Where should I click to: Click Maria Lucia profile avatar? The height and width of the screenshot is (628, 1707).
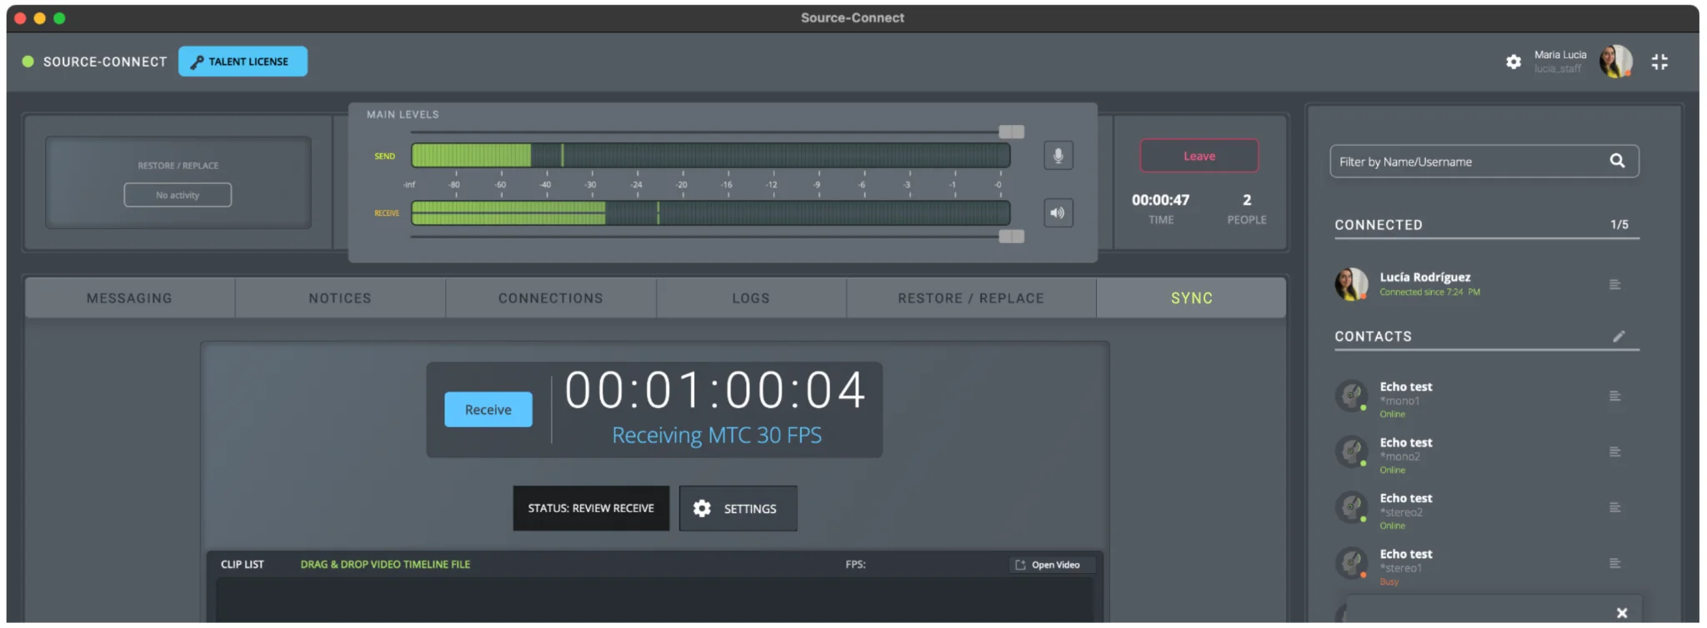1615,62
